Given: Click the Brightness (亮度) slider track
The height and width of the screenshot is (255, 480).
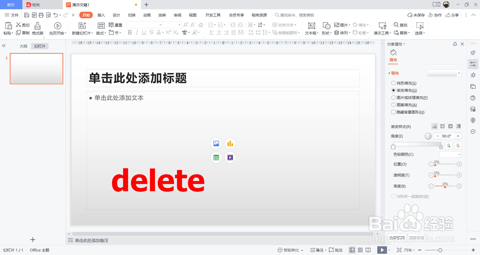Looking at the screenshot, I should (445, 186).
